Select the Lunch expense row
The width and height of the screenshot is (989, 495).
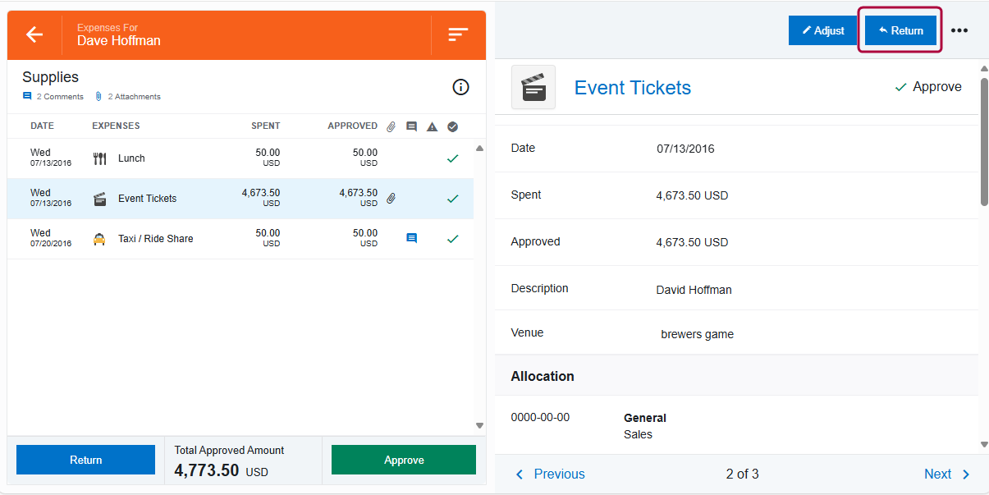coord(205,158)
